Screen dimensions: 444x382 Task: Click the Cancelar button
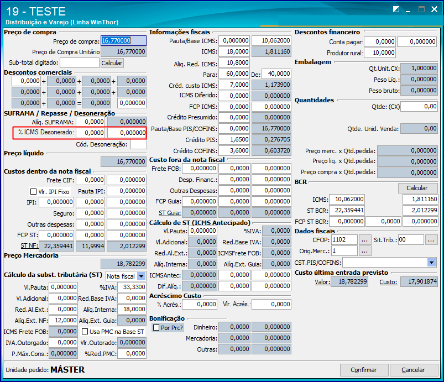point(414,370)
